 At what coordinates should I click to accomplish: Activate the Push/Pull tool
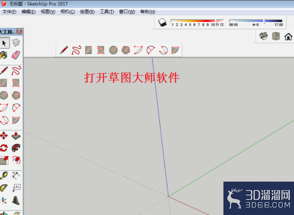point(16,135)
